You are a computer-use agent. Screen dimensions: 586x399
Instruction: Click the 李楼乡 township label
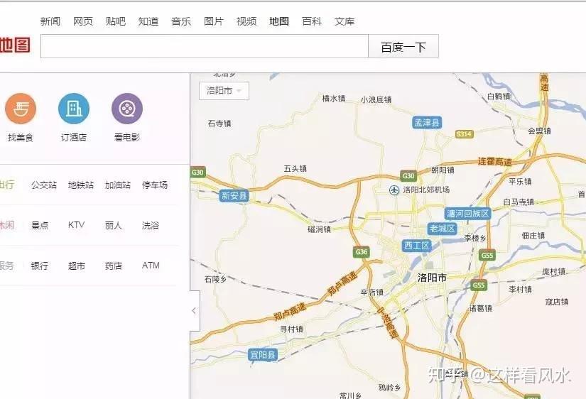[475, 238]
